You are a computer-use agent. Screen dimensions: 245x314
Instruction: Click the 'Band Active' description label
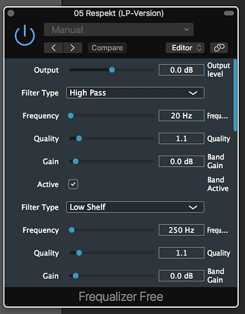tap(218, 184)
